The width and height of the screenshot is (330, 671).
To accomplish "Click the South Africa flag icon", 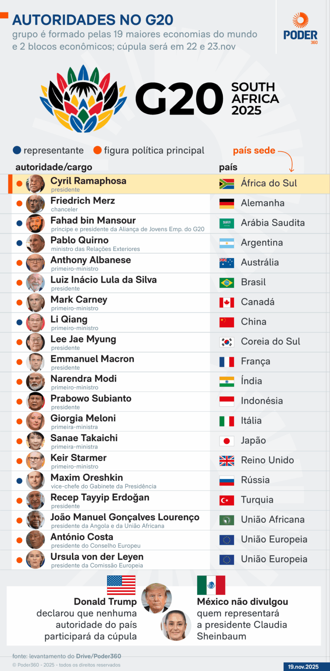I will click(227, 184).
